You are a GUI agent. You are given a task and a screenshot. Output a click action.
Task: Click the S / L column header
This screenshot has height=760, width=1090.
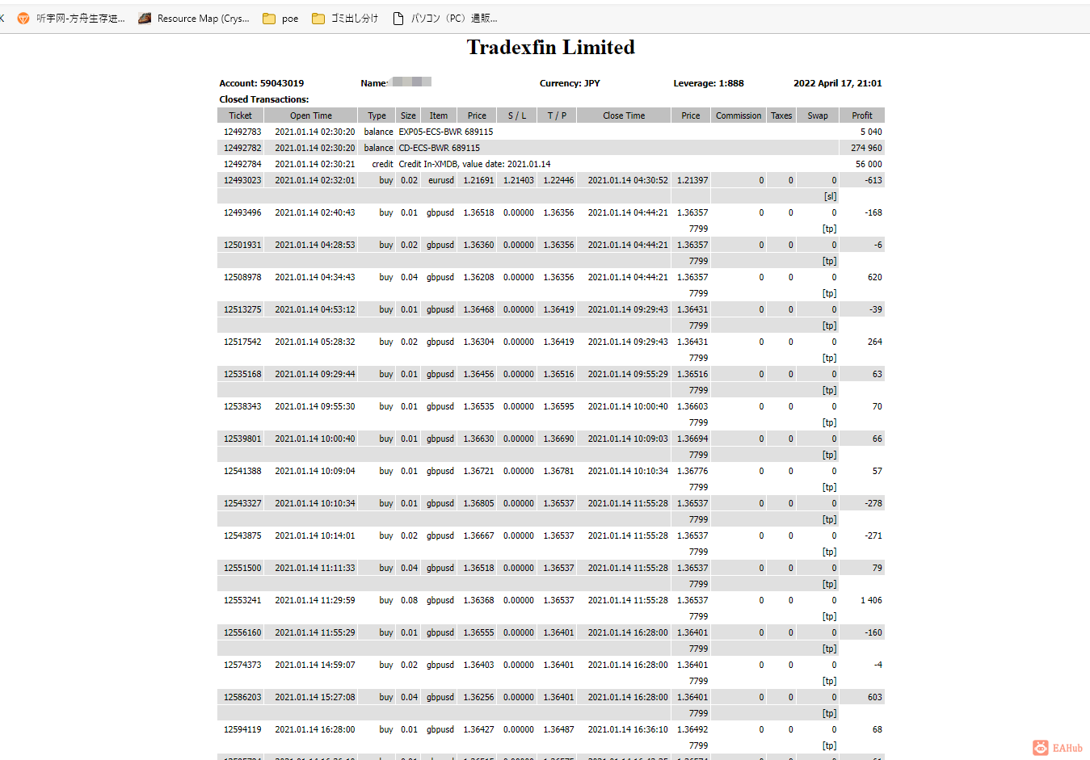click(x=517, y=115)
